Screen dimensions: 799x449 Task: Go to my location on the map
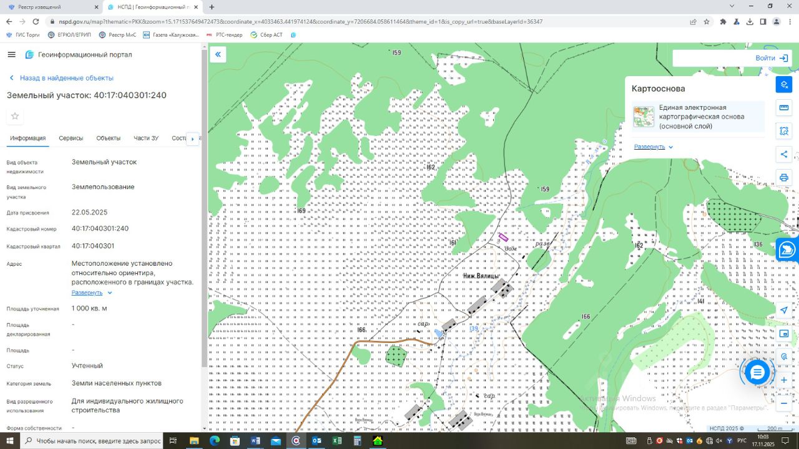click(x=784, y=311)
